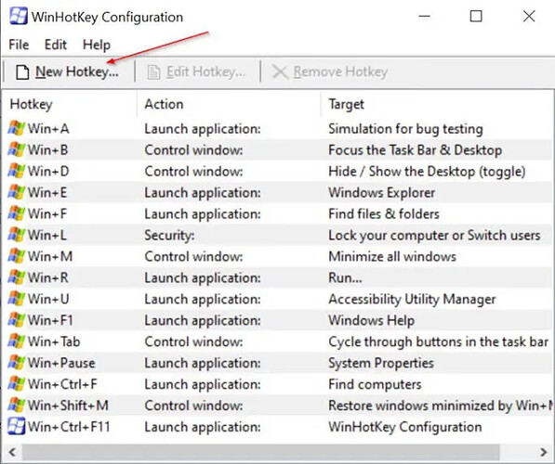
Task: Click the Remove Hotkey X icon
Action: 280,72
